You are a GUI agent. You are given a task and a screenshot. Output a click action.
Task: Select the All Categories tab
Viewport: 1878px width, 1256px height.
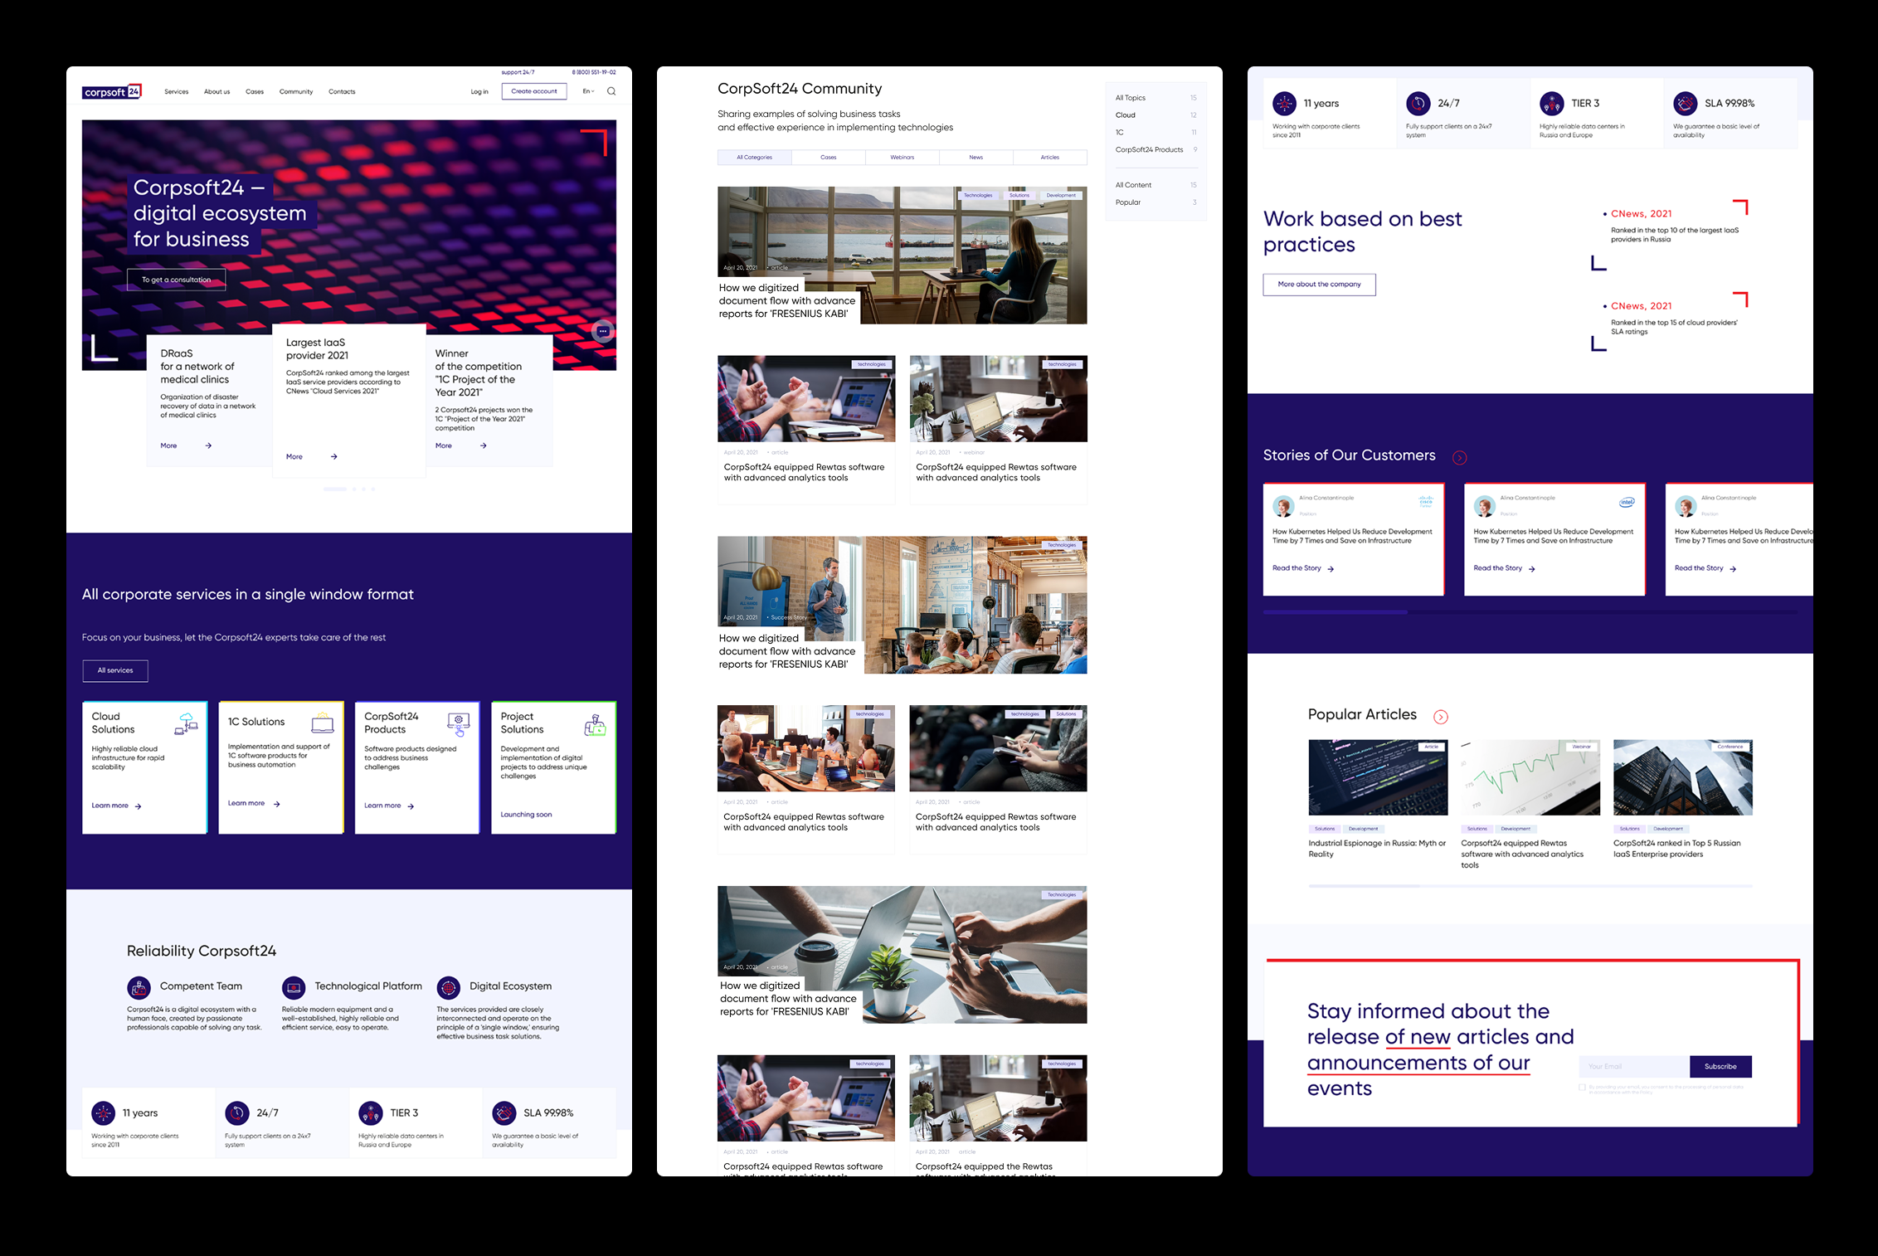tap(755, 157)
